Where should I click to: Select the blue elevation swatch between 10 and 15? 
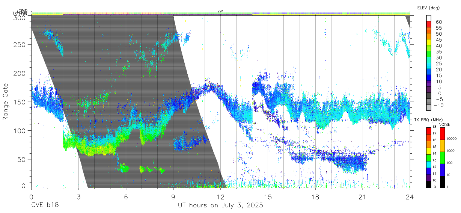coord(429,78)
